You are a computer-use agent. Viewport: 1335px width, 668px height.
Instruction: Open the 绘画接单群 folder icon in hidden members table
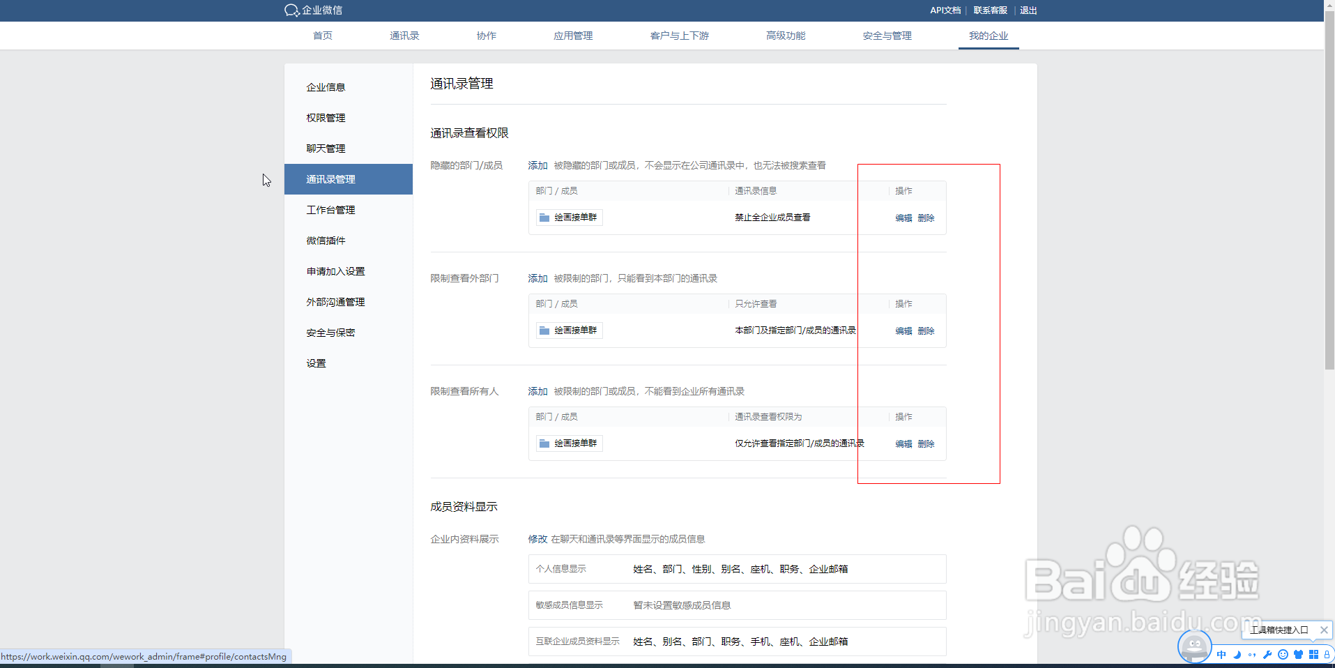tap(544, 217)
